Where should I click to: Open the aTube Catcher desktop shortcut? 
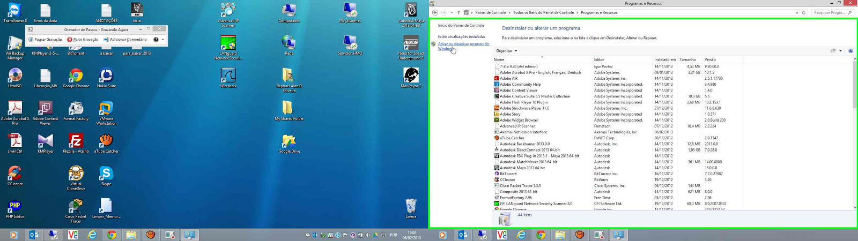point(106,144)
